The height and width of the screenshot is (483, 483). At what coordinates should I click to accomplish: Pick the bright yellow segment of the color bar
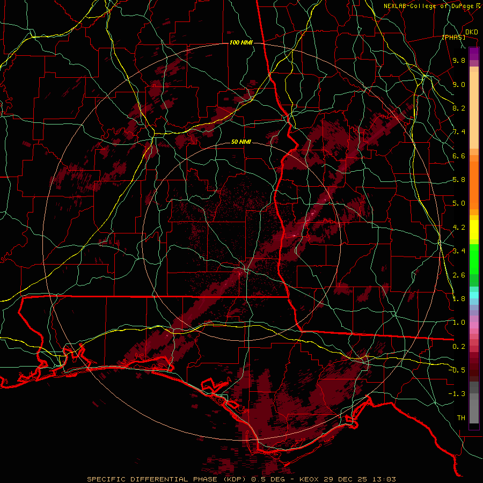(x=474, y=230)
